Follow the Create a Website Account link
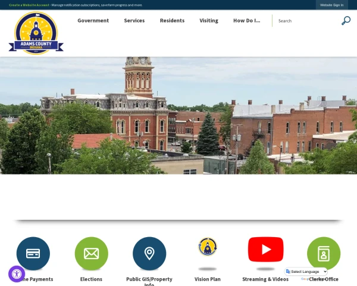The width and height of the screenshot is (357, 286). pyautogui.click(x=29, y=5)
